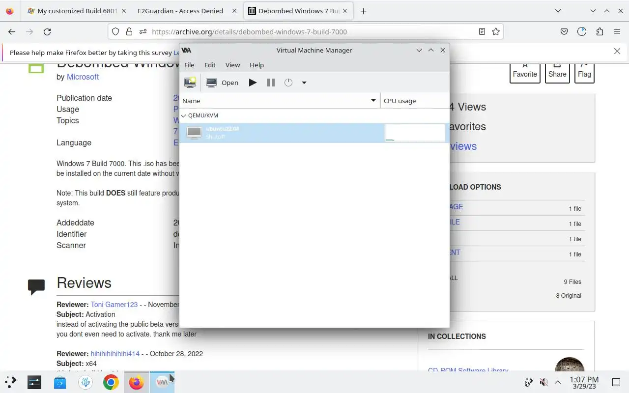Switch to My customized Build 6801 tab
The width and height of the screenshot is (629, 393).
[x=77, y=11]
